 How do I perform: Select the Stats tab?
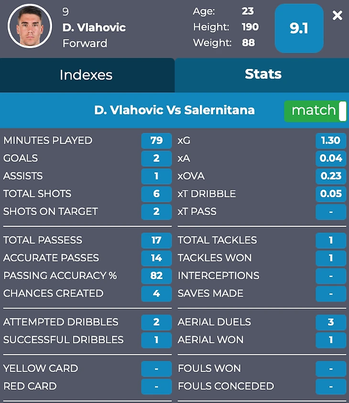(262, 74)
